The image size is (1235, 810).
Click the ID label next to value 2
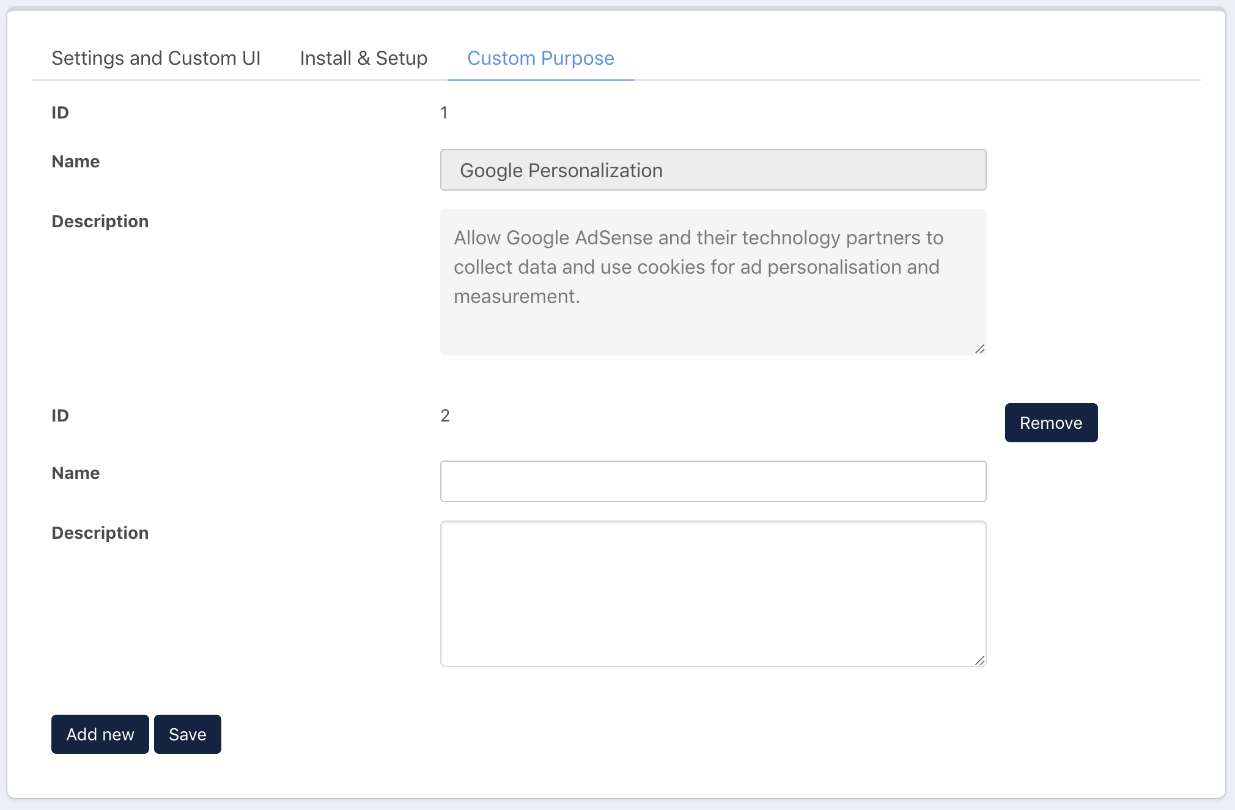click(60, 415)
